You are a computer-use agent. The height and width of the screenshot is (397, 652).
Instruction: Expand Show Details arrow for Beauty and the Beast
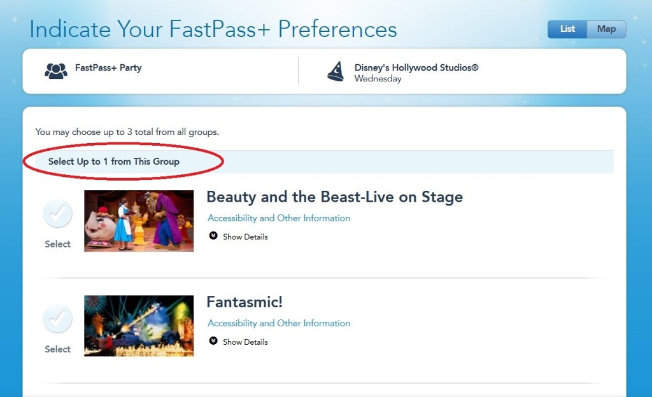213,236
